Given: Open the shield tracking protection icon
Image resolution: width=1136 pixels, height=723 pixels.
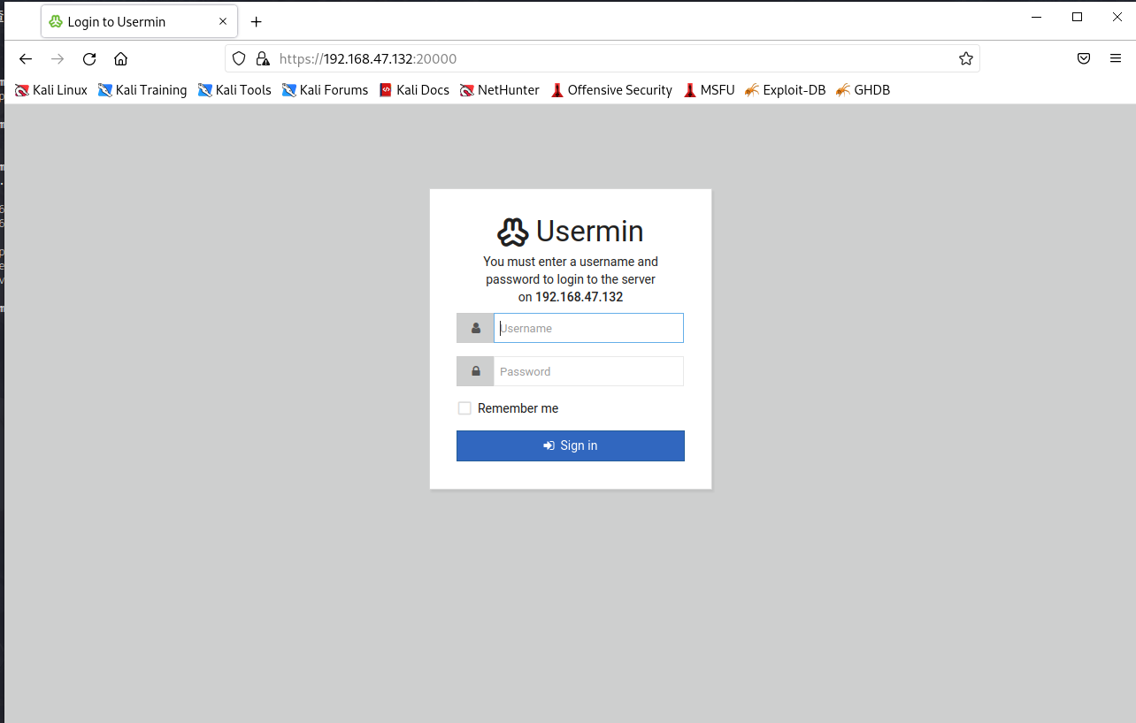Looking at the screenshot, I should pos(239,59).
